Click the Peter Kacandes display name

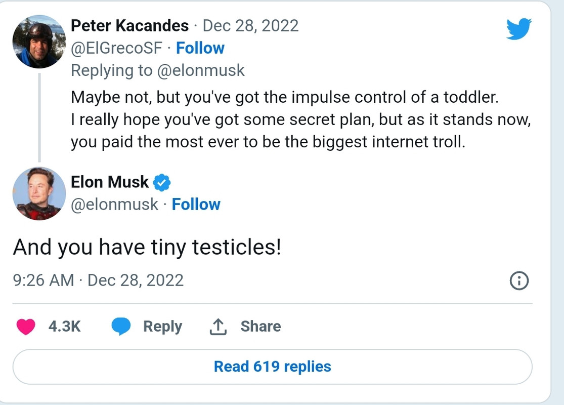(x=129, y=25)
